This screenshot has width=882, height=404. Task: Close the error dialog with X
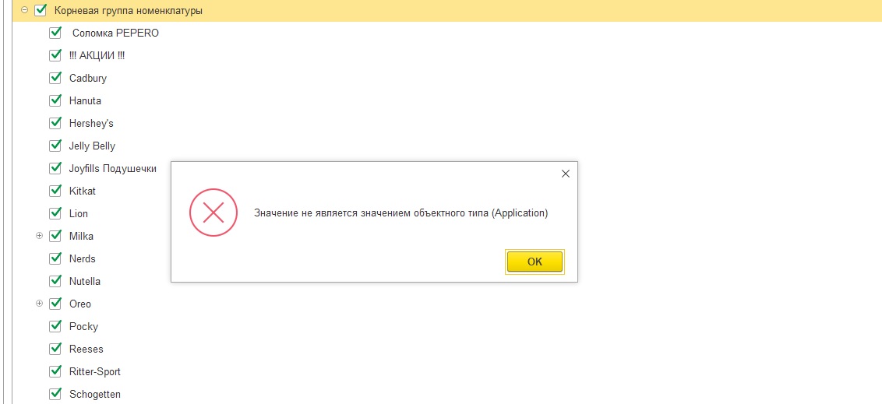[566, 174]
